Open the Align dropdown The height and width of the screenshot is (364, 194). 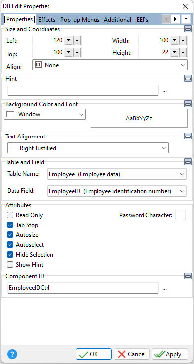[x=110, y=65]
